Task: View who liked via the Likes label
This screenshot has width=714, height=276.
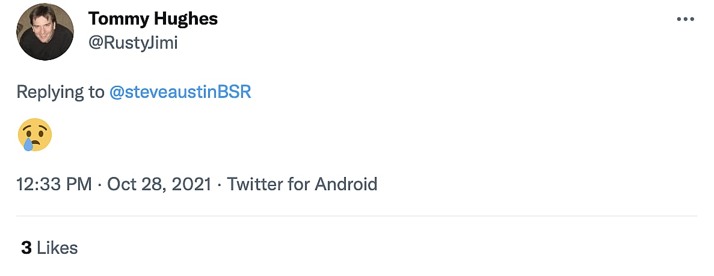Action: pos(58,247)
